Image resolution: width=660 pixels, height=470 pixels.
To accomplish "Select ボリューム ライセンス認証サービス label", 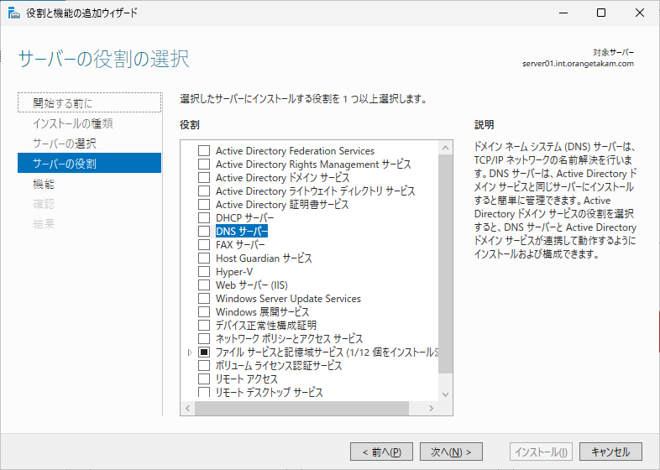I will (x=279, y=366).
